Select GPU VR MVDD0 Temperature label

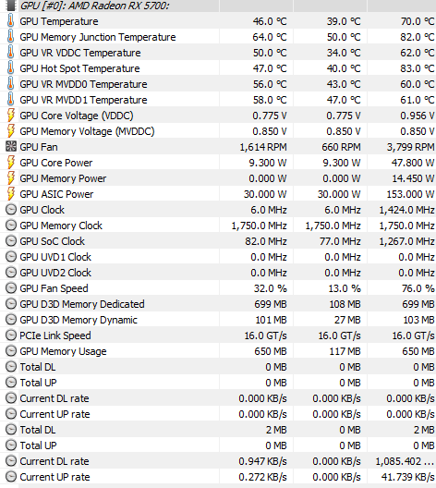(x=83, y=84)
